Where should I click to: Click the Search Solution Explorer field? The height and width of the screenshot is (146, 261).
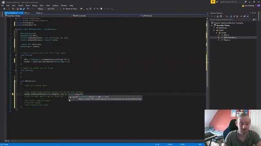[x=231, y=20]
